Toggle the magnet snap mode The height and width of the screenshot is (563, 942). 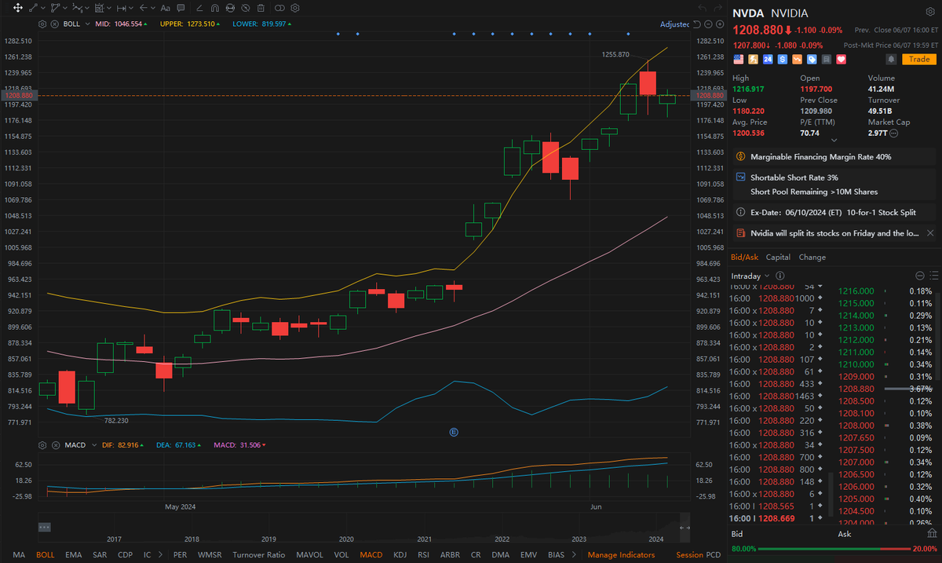[214, 8]
